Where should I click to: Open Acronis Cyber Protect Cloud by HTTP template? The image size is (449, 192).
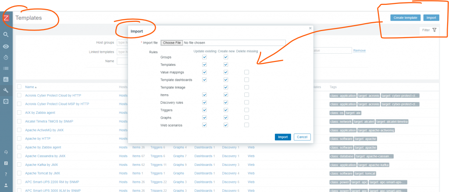tap(53, 95)
